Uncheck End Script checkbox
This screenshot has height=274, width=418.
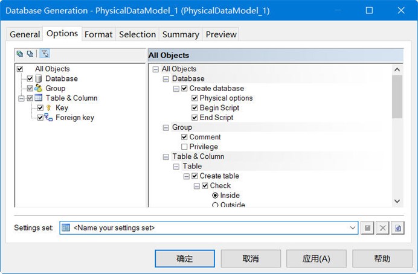pyautogui.click(x=195, y=118)
